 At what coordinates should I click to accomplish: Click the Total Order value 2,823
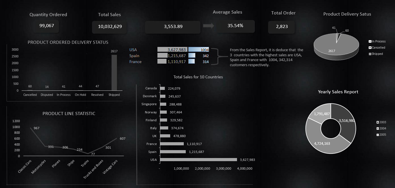(x=281, y=27)
